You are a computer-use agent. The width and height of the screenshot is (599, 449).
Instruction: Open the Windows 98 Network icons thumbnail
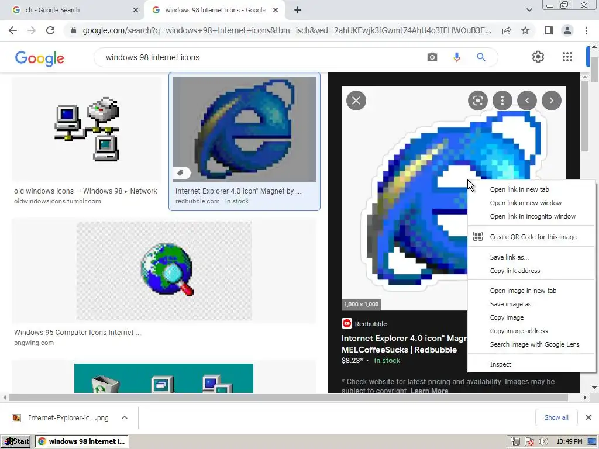pos(87,129)
